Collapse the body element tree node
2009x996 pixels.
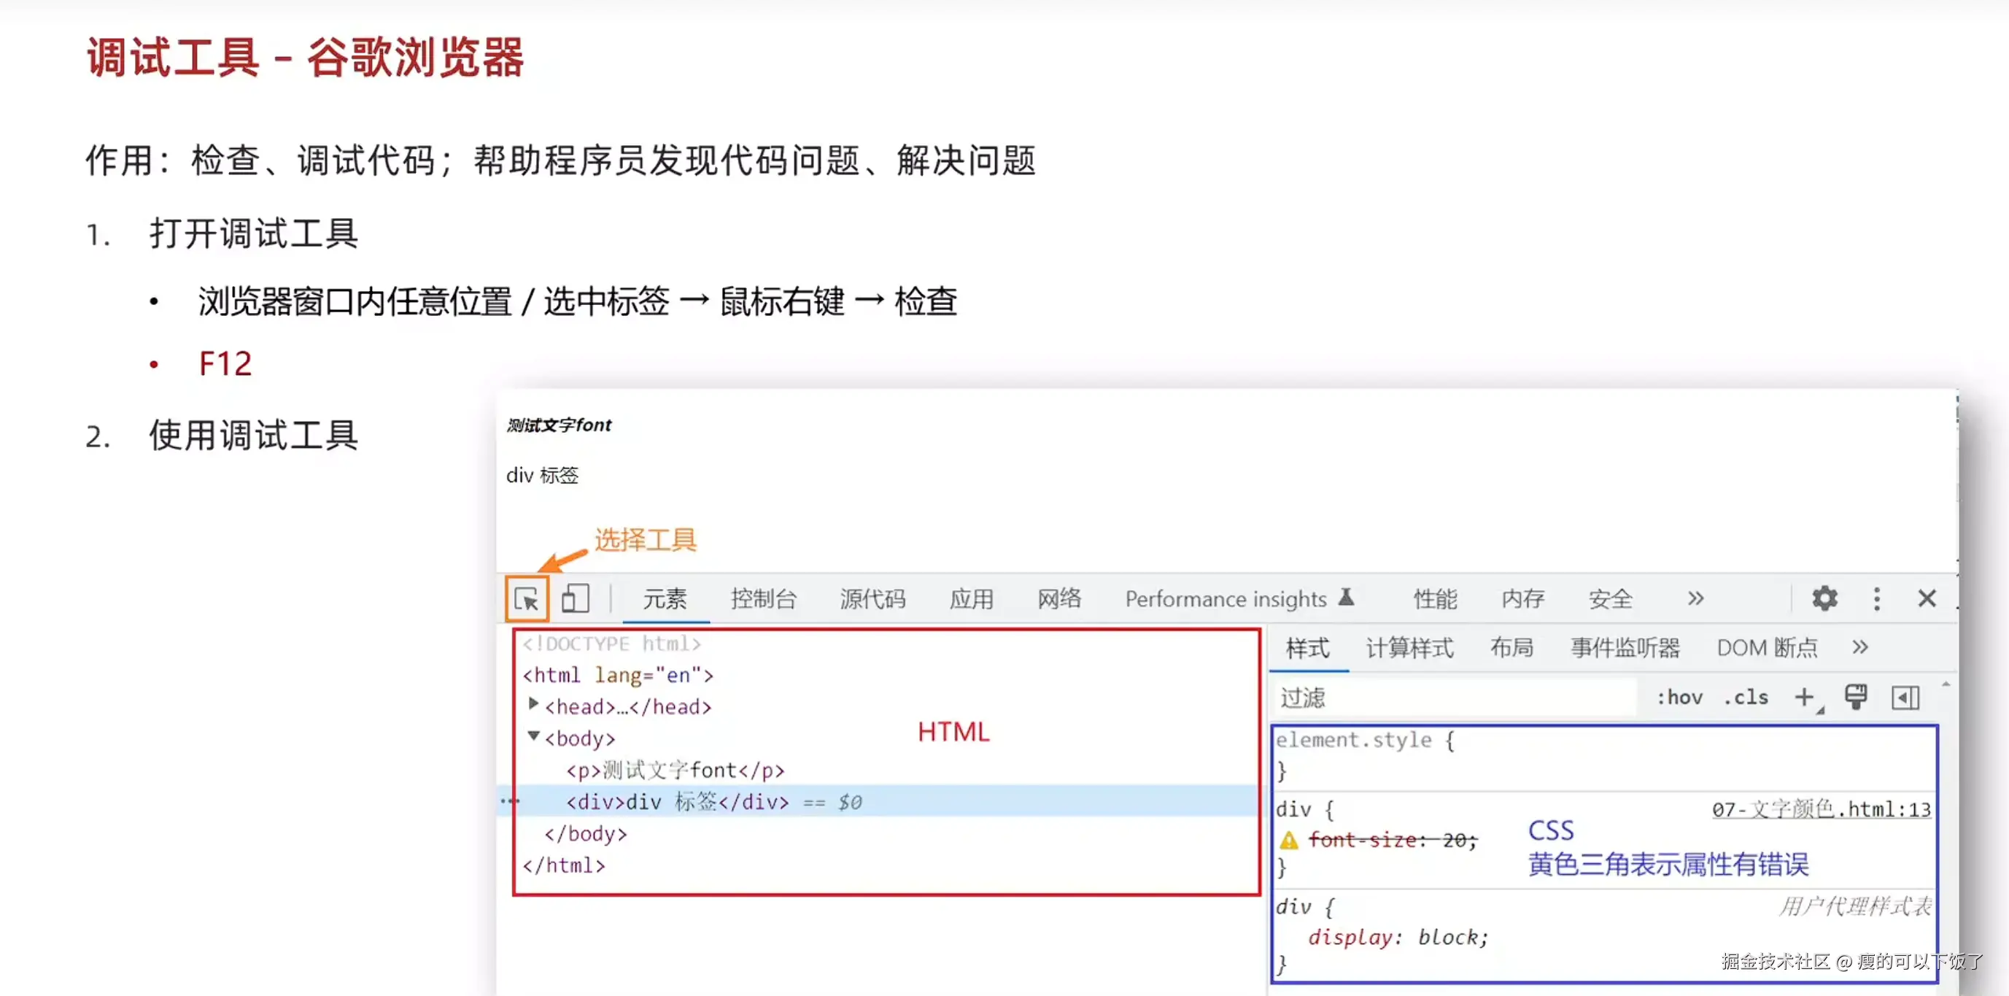[x=533, y=736]
